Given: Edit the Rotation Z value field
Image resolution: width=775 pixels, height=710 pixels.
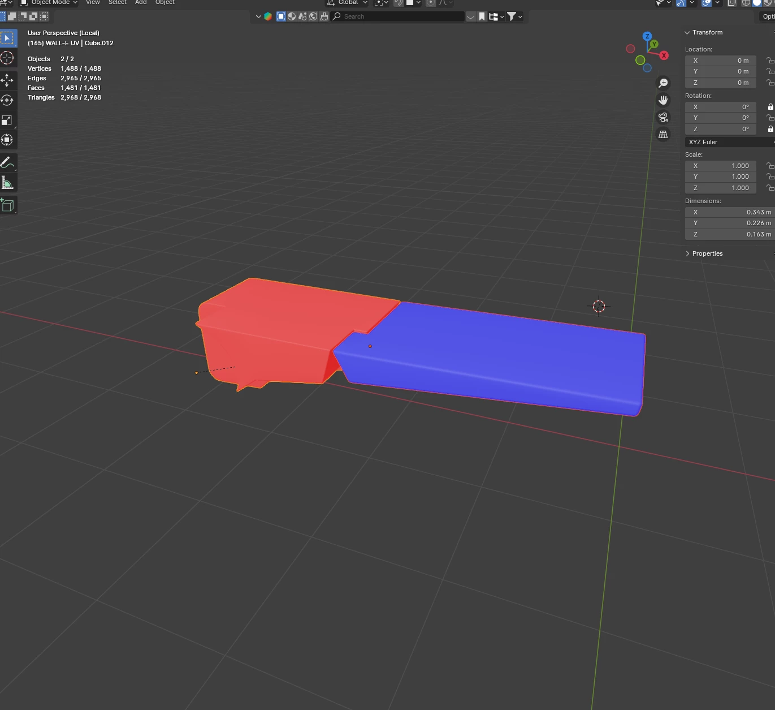Looking at the screenshot, I should 721,129.
